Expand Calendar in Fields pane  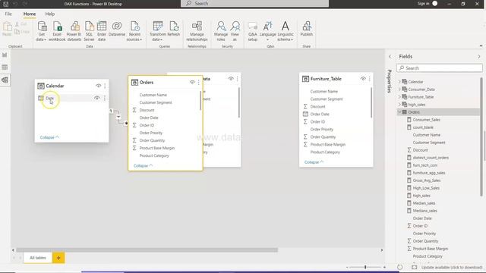coord(399,82)
